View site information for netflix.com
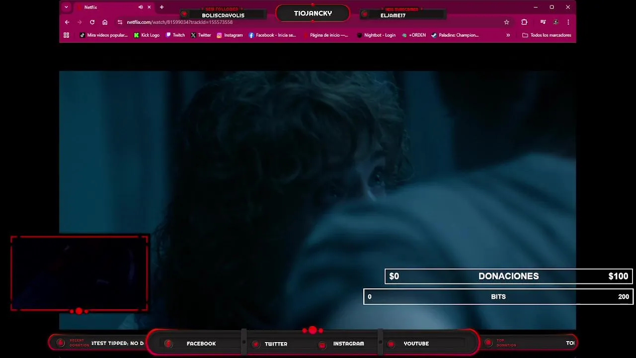636x358 pixels. 120,22
